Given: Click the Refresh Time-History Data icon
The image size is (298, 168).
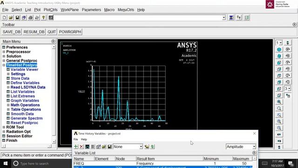Looking at the screenshot, I should click(x=152, y=147).
